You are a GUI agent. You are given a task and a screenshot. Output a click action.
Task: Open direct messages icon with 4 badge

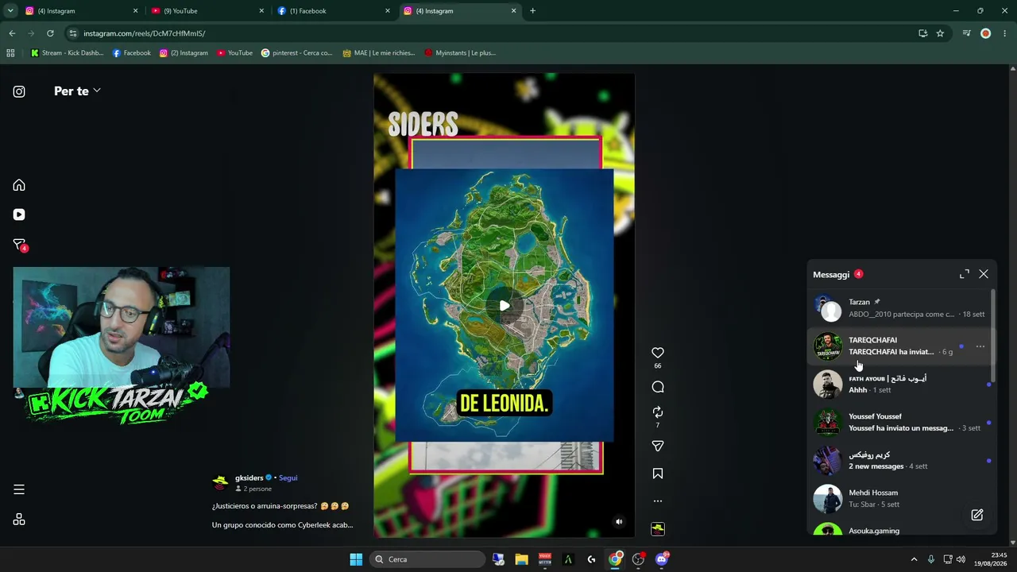pyautogui.click(x=20, y=245)
